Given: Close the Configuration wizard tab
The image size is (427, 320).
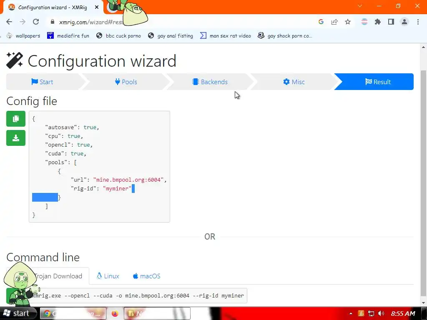Looking at the screenshot, I should 97,7.
